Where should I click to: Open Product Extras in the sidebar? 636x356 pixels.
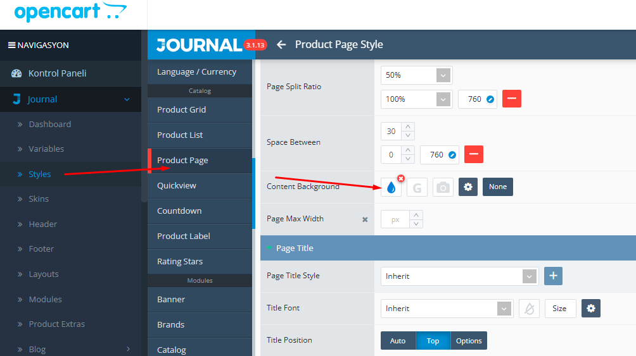point(57,324)
